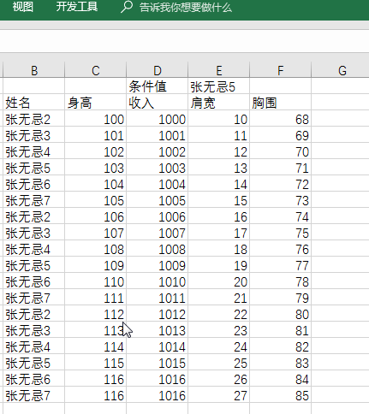Select 张无忌2 in the row with height 100

(x=34, y=119)
